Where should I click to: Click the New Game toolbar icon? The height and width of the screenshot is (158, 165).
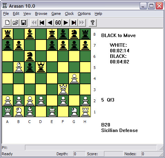8,23
